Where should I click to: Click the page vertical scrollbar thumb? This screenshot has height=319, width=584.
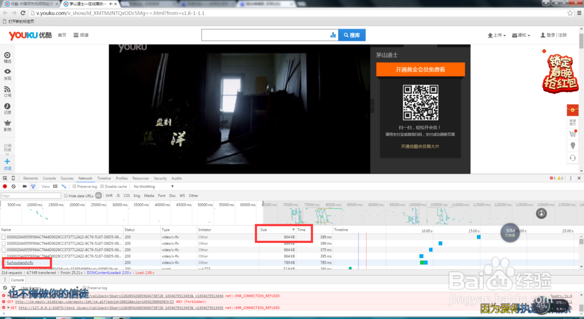coord(581,41)
